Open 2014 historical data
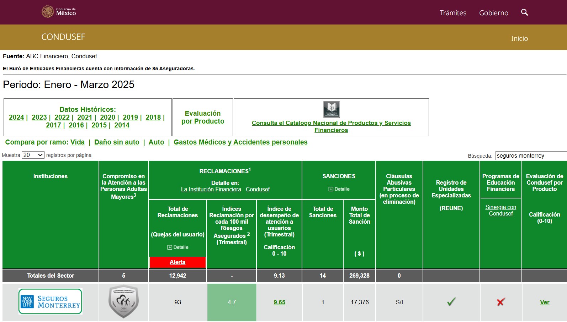Viewport: 567px width, 322px height. click(x=122, y=125)
